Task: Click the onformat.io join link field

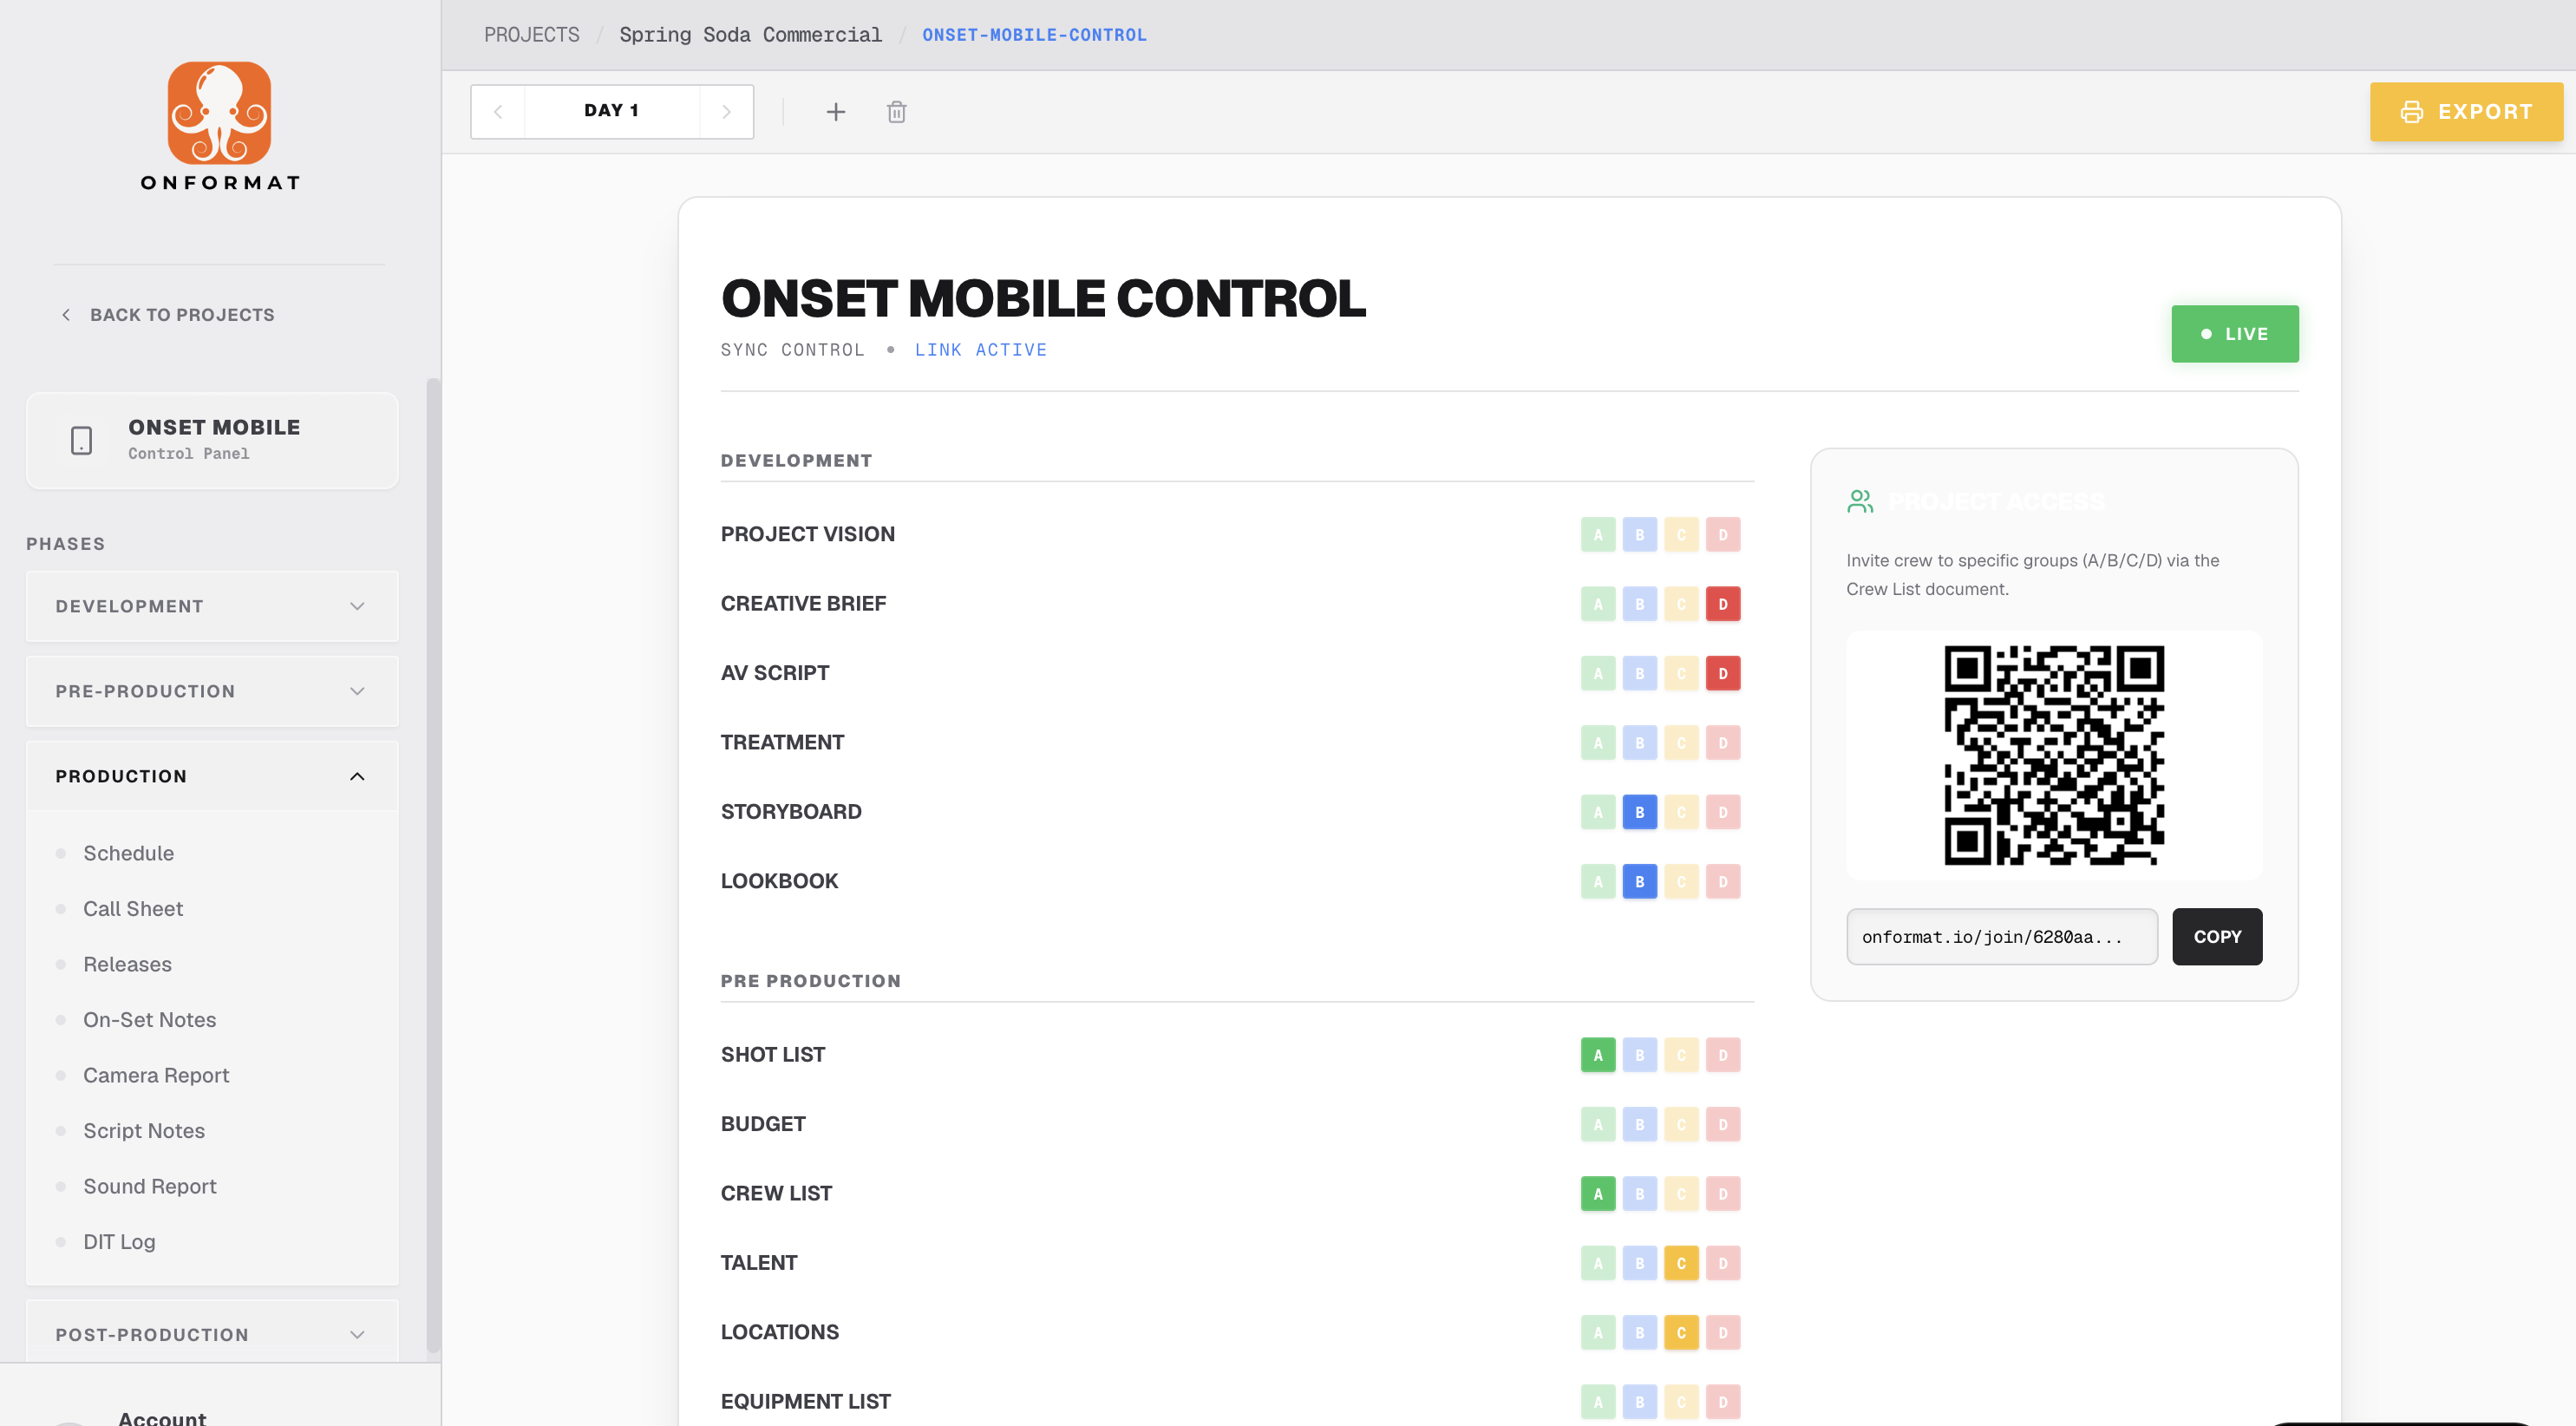Action: point(2000,937)
